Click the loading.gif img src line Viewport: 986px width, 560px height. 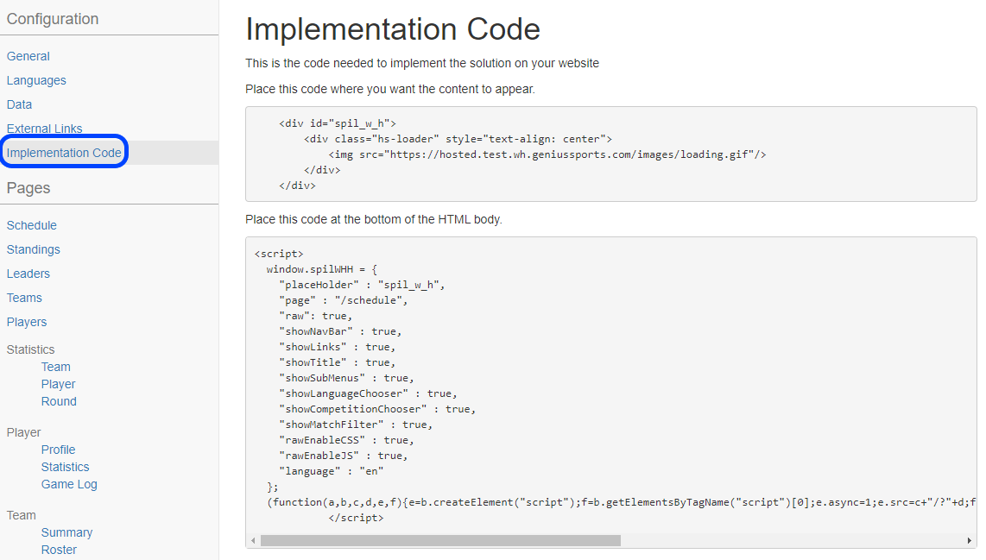click(x=547, y=154)
